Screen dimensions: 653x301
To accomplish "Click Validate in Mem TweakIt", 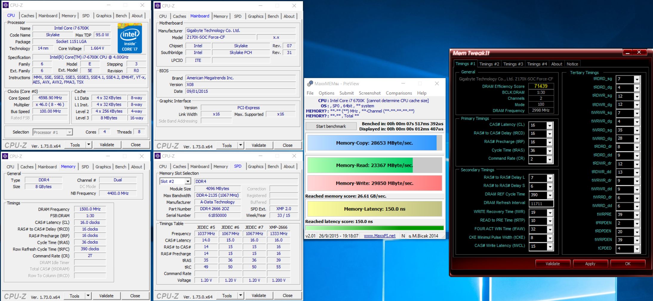I will 553,264.
